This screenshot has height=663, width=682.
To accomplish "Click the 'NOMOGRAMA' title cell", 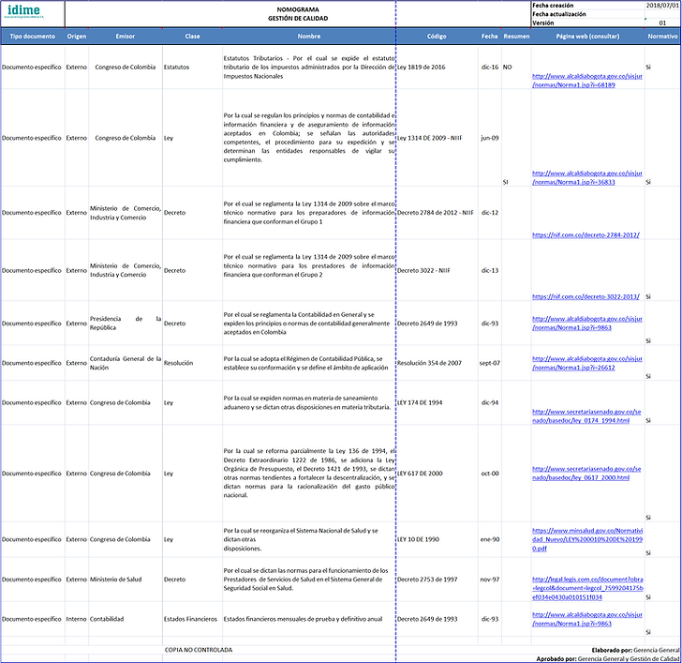I will (x=298, y=9).
